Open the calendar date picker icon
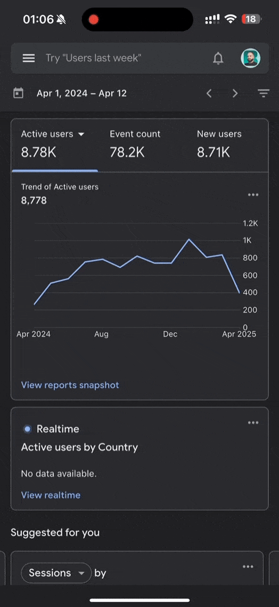Viewport: 279px width, 607px height. click(x=18, y=93)
